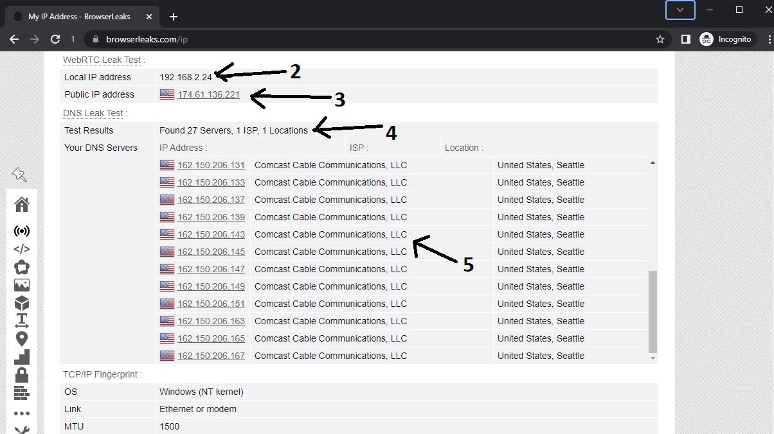This screenshot has height=434, width=774.
Task: Open the WebGL report cube icon
Action: [22, 303]
